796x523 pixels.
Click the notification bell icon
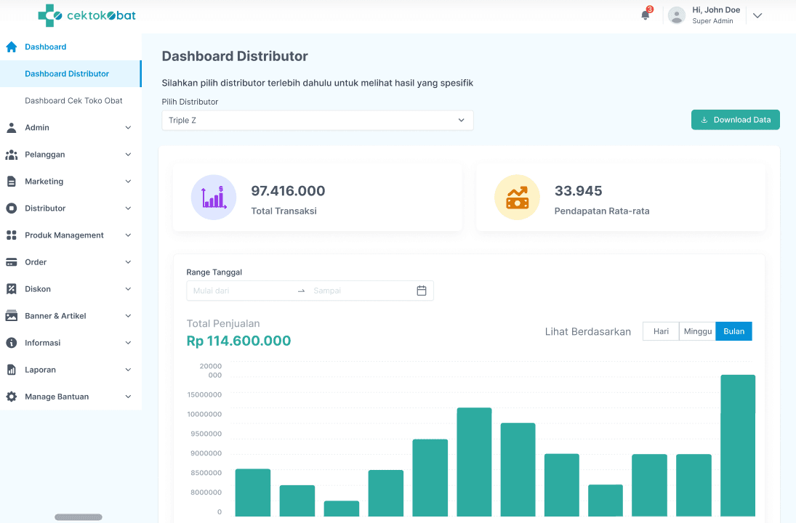(644, 15)
